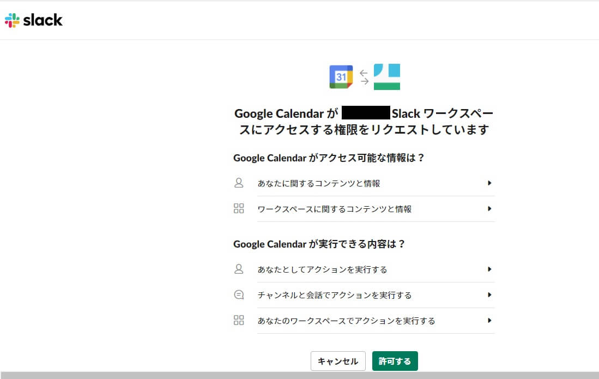The height and width of the screenshot is (379, 599).
Task: Click the Slack logo in the header
Action: 34,20
